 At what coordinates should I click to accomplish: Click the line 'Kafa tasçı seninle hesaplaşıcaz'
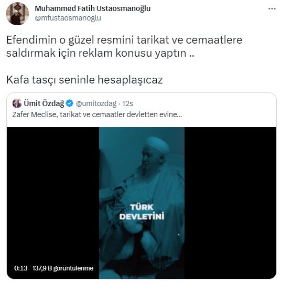pyautogui.click(x=84, y=80)
